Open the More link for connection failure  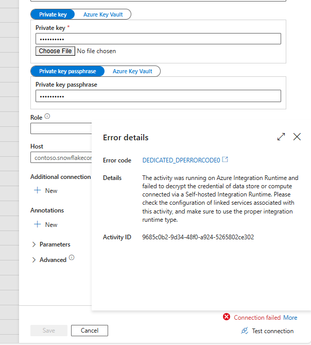click(290, 318)
